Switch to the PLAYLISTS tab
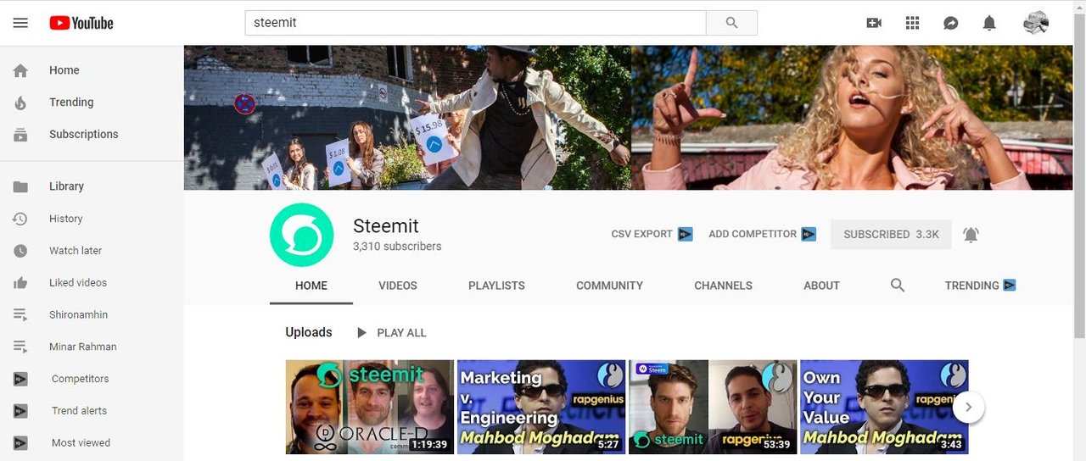The height and width of the screenshot is (461, 1086). [x=496, y=286]
